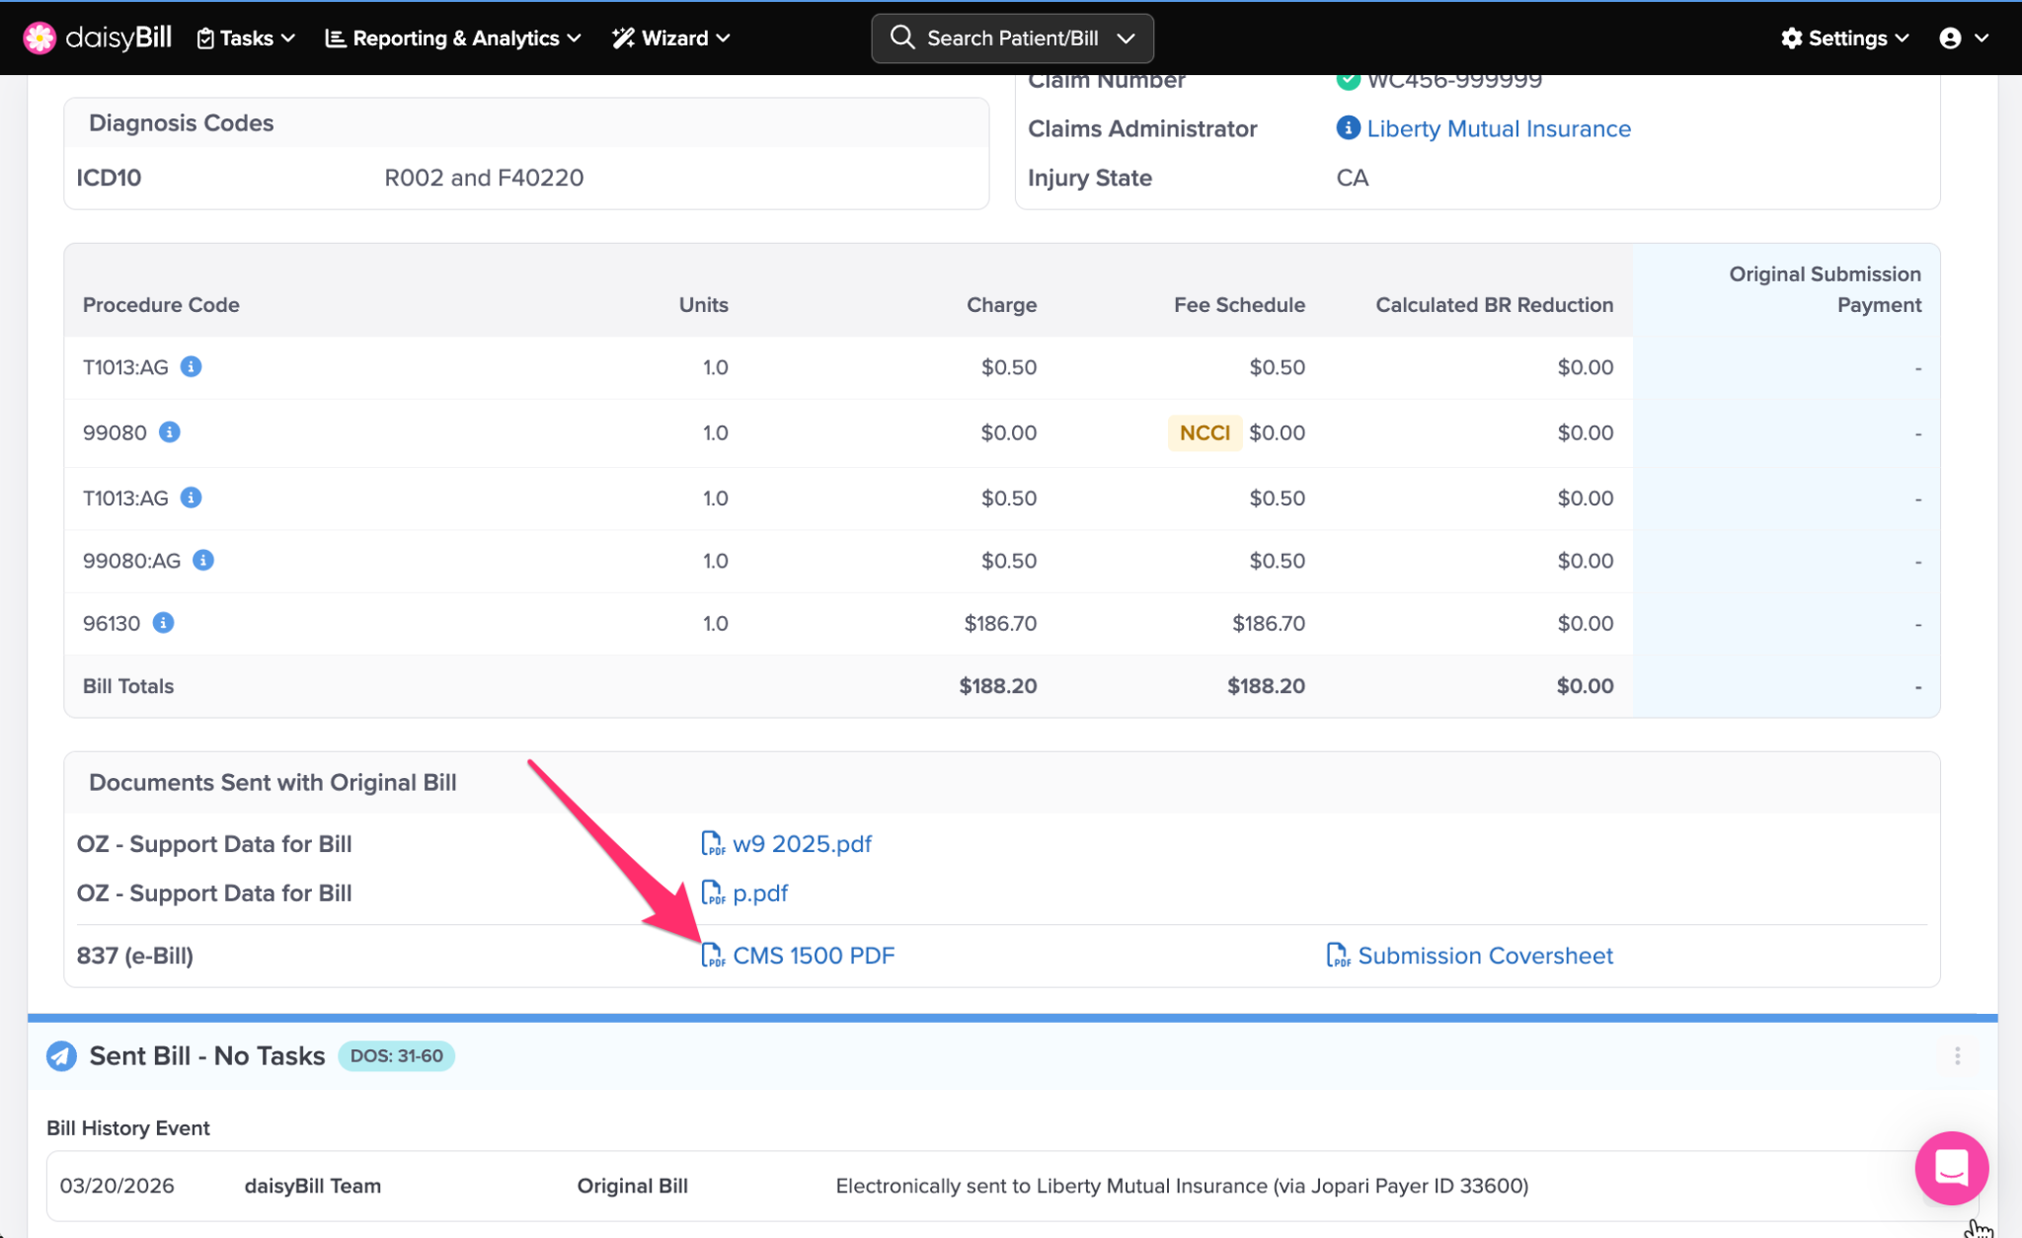Click info icon next to 99080:AG

tap(203, 561)
